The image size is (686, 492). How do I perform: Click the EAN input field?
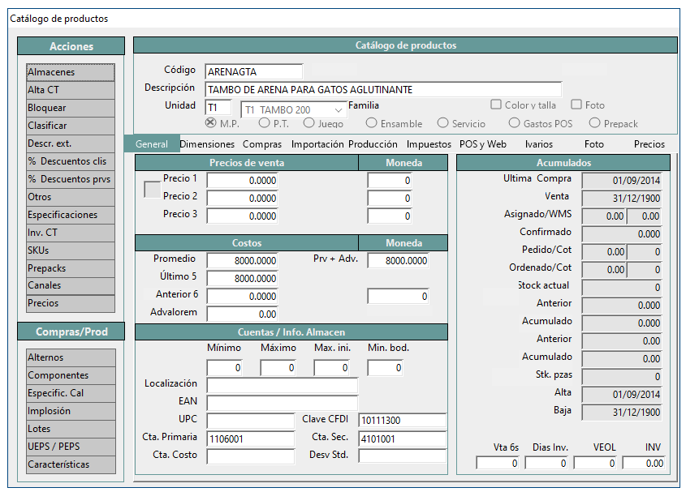click(283, 404)
